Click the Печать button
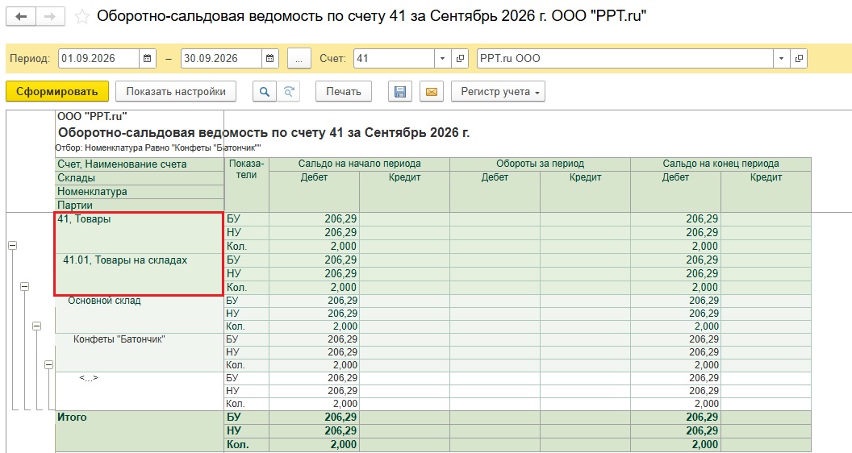The width and height of the screenshot is (852, 453). click(x=344, y=91)
